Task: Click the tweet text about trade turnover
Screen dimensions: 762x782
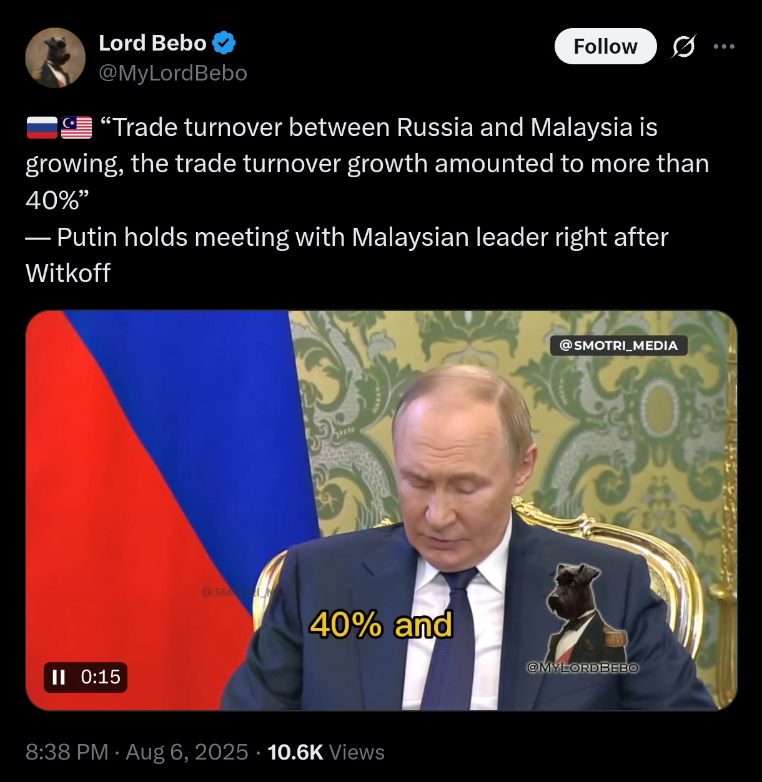Action: click(367, 200)
